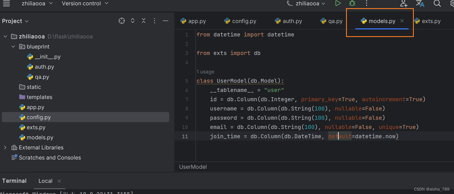
Task: Close the Local terminal tab
Action: click(x=59, y=181)
